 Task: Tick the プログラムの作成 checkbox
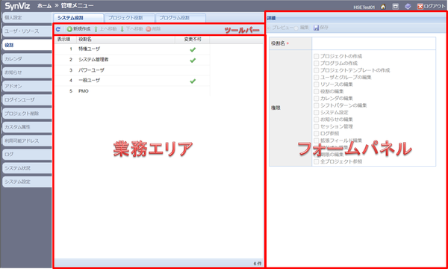[317, 64]
